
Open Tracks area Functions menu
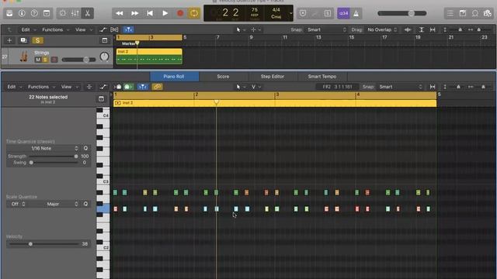[x=55, y=29]
